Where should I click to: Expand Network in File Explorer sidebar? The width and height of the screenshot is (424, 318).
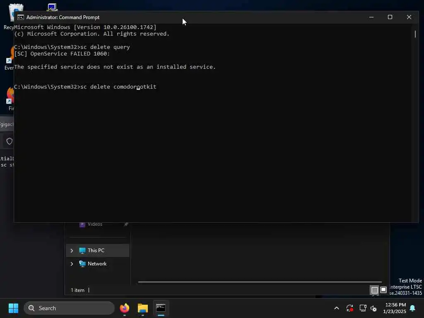tap(72, 264)
